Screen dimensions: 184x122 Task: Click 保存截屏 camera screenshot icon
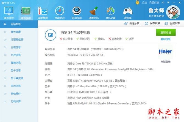tap(146, 23)
